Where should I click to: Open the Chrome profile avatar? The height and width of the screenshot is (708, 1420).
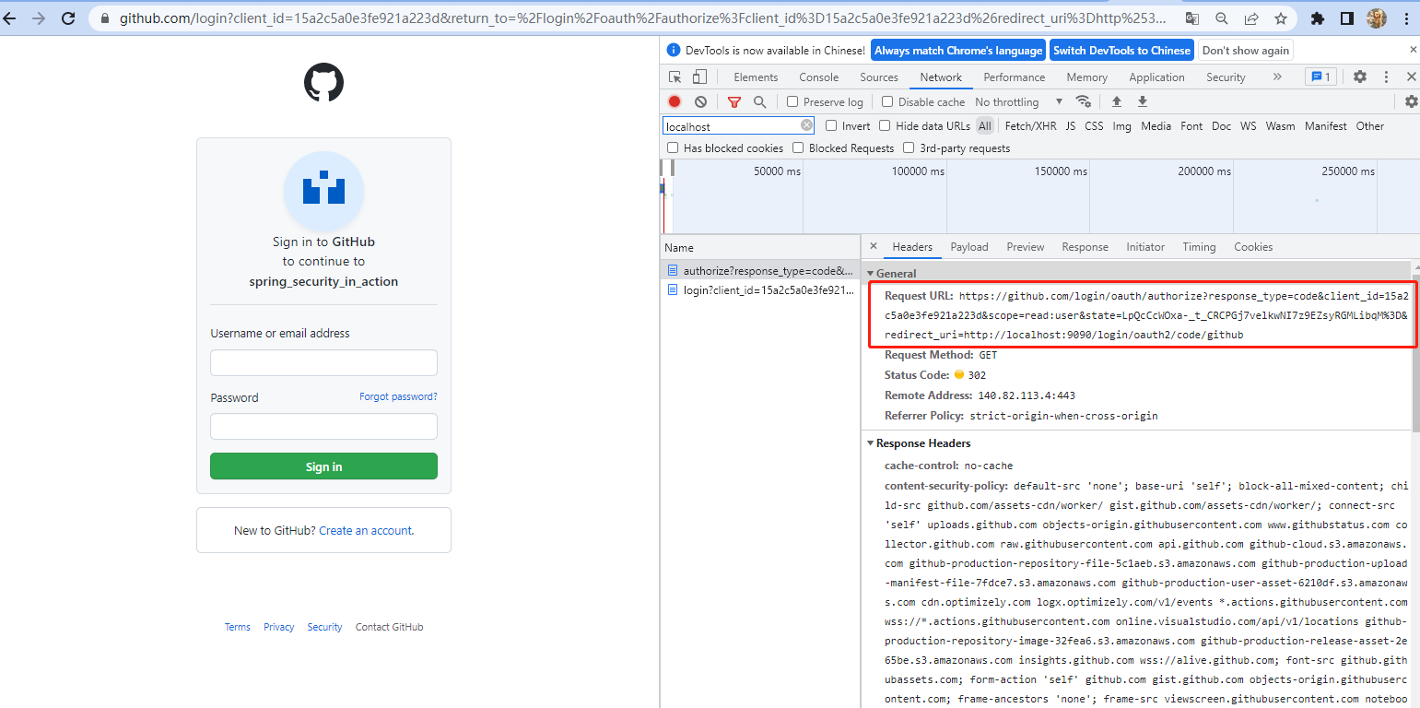(x=1377, y=18)
